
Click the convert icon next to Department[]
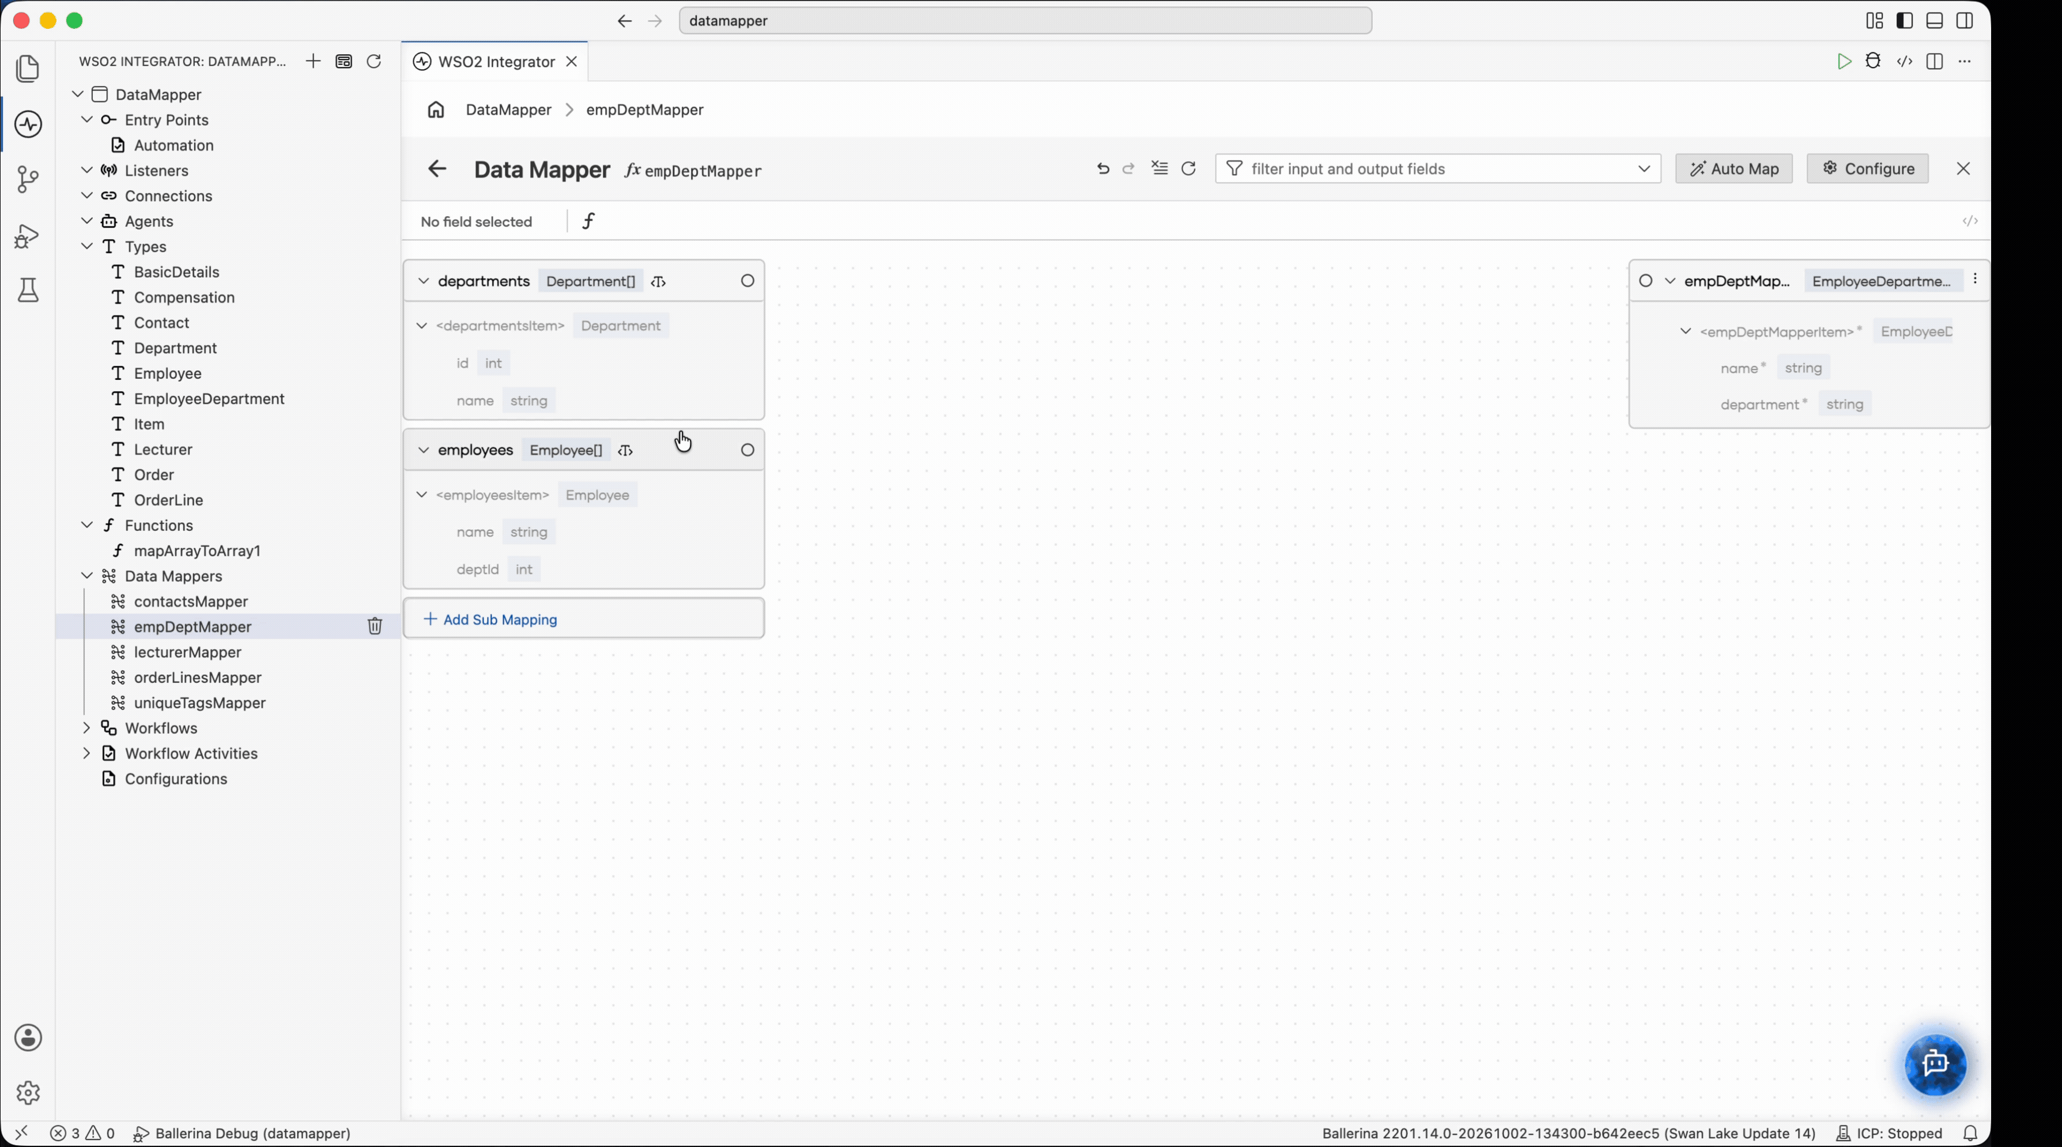tap(659, 282)
